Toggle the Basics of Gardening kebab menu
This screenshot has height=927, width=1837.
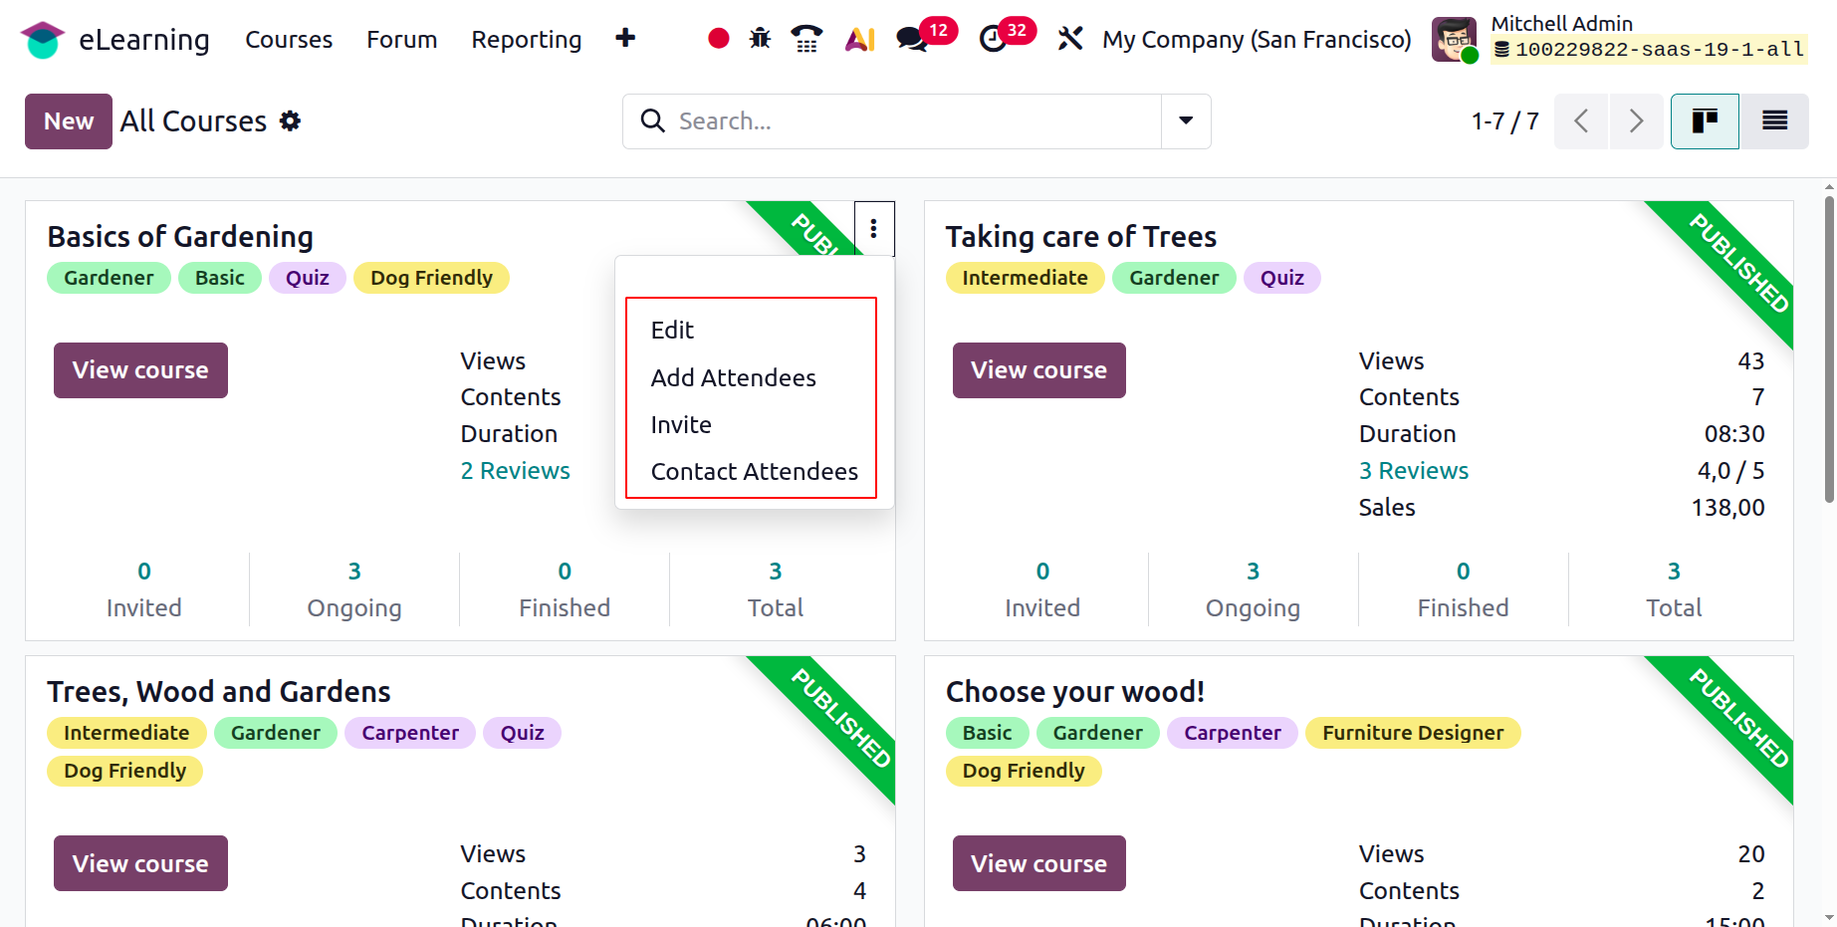click(873, 229)
